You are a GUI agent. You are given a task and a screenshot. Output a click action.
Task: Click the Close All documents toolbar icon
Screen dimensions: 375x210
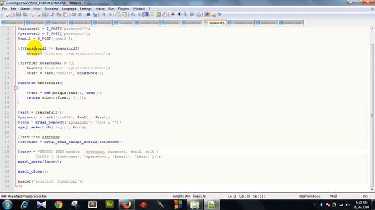click(37, 15)
